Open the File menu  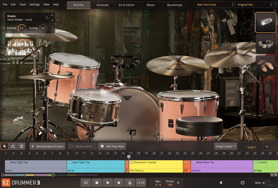[x=5, y=5]
